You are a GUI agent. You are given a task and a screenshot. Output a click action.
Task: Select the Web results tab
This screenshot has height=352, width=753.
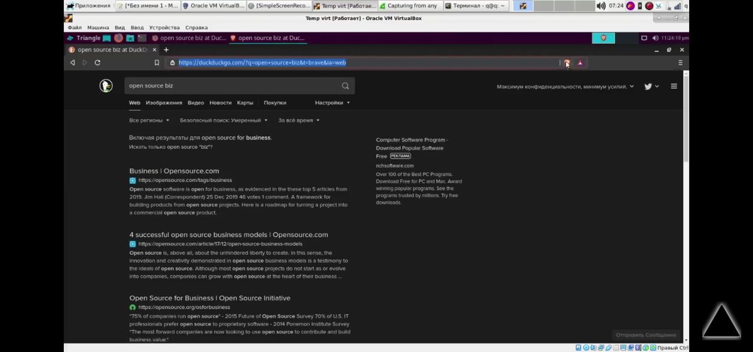click(x=135, y=102)
